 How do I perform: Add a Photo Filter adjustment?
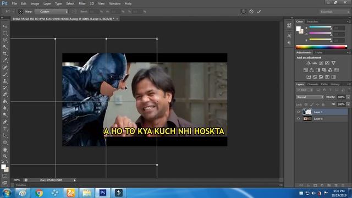[324, 70]
